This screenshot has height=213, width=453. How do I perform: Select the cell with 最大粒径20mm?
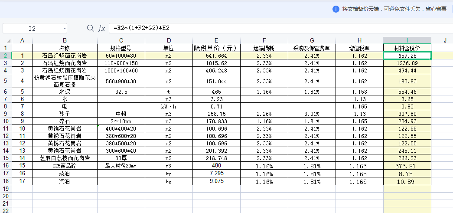tap(121, 166)
